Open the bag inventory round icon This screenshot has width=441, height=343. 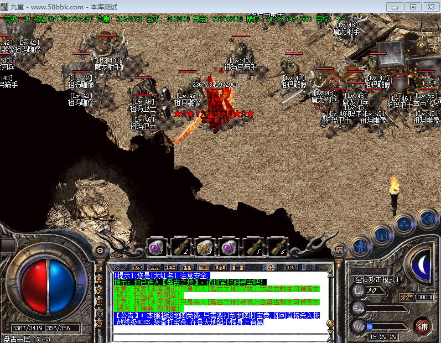tap(382, 236)
